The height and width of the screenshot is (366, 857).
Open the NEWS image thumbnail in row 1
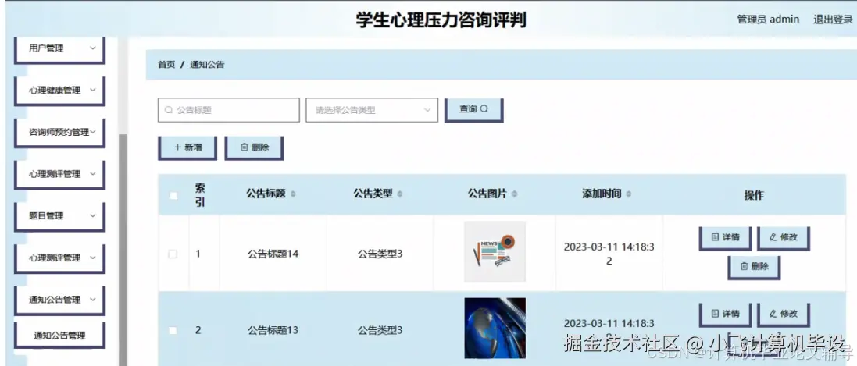(495, 252)
